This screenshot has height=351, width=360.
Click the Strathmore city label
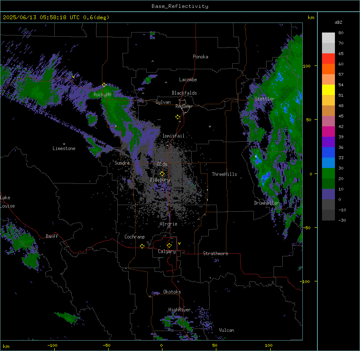pyautogui.click(x=215, y=253)
